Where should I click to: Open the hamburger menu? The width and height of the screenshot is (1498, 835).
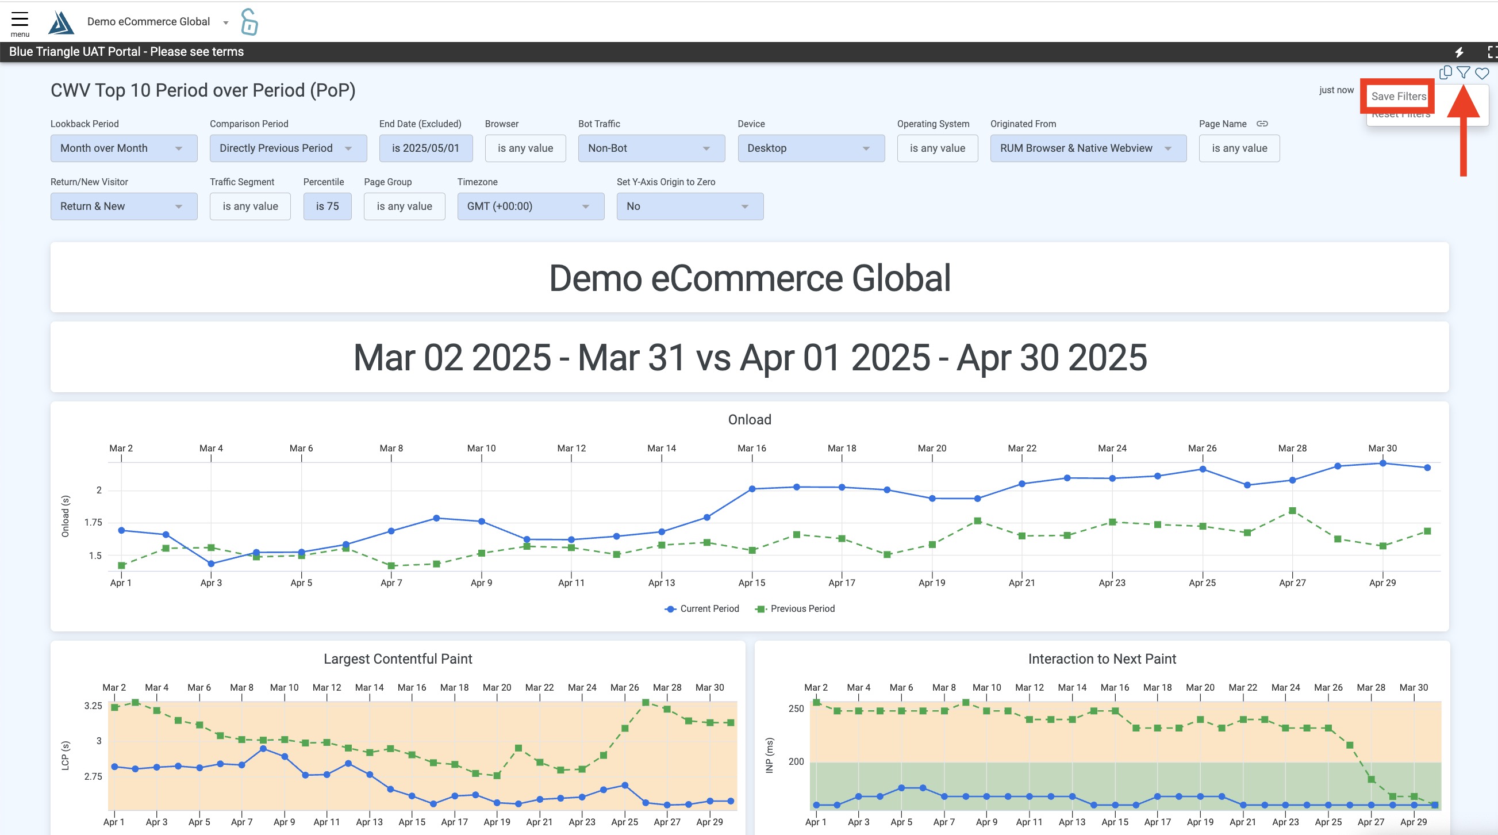pos(20,23)
